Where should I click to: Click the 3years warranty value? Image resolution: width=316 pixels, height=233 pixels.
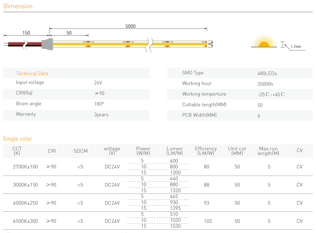click(101, 115)
